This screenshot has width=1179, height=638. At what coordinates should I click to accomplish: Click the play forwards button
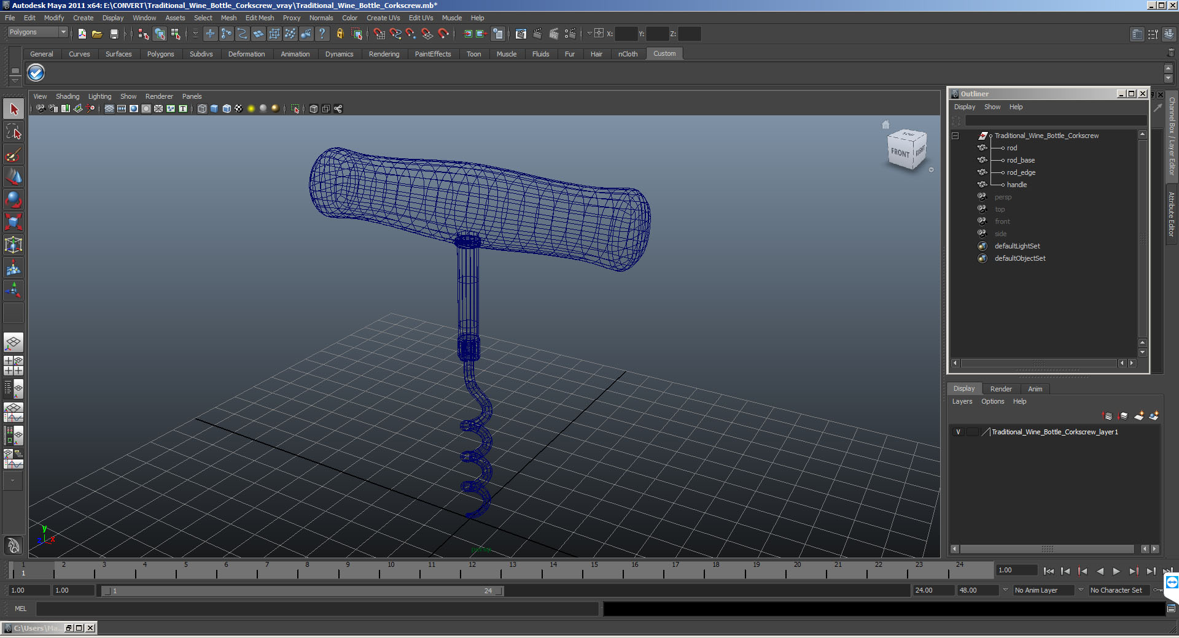(x=1116, y=571)
